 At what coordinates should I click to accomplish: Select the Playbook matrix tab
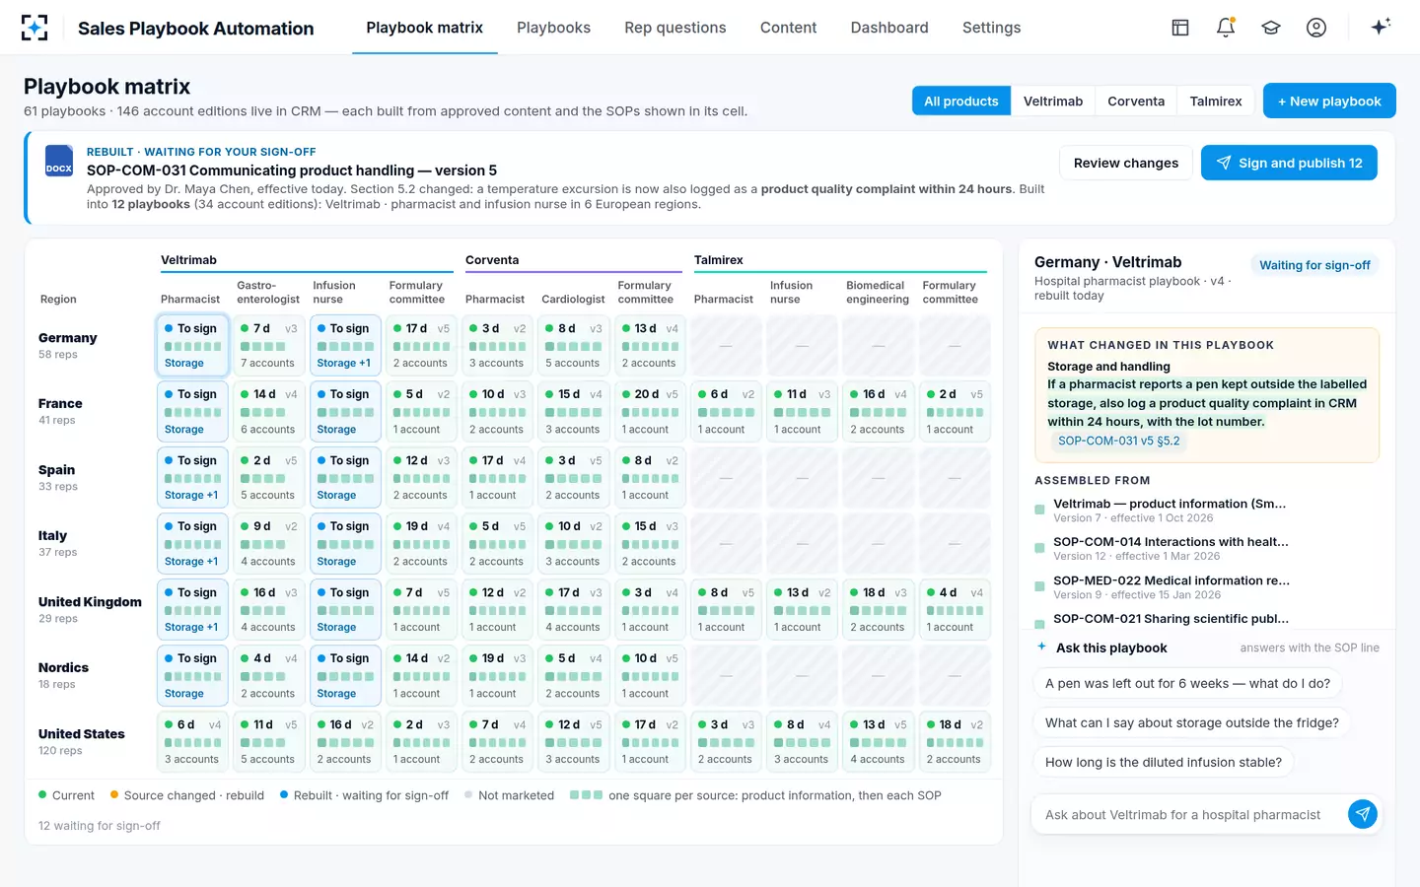(425, 28)
